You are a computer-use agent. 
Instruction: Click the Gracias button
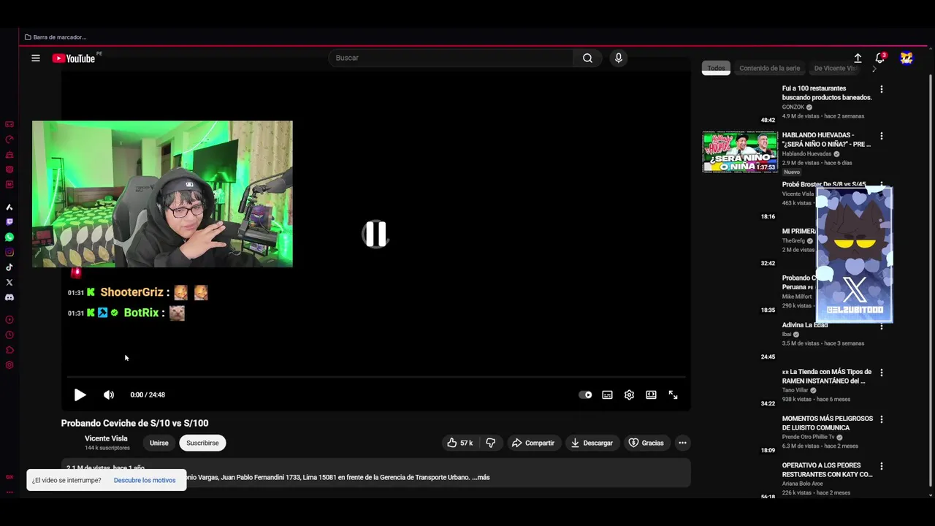(646, 443)
